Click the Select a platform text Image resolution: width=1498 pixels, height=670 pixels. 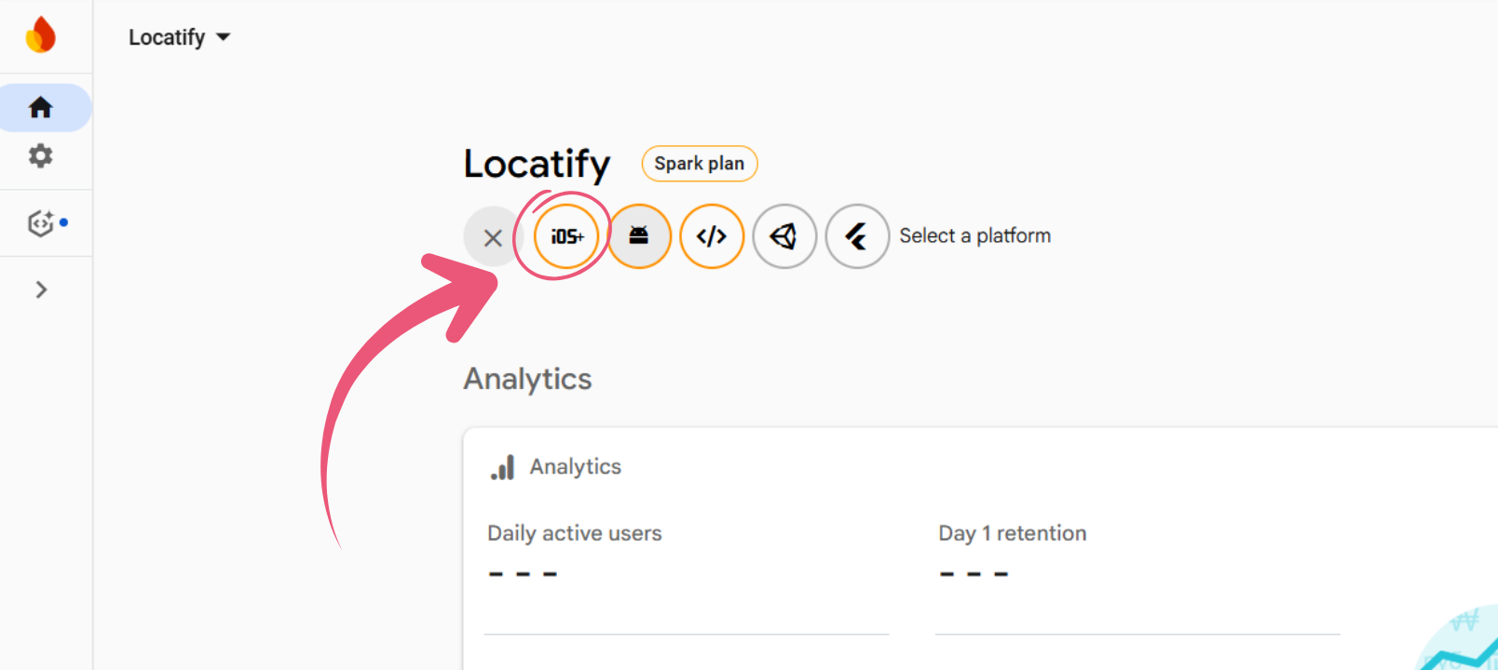(975, 236)
